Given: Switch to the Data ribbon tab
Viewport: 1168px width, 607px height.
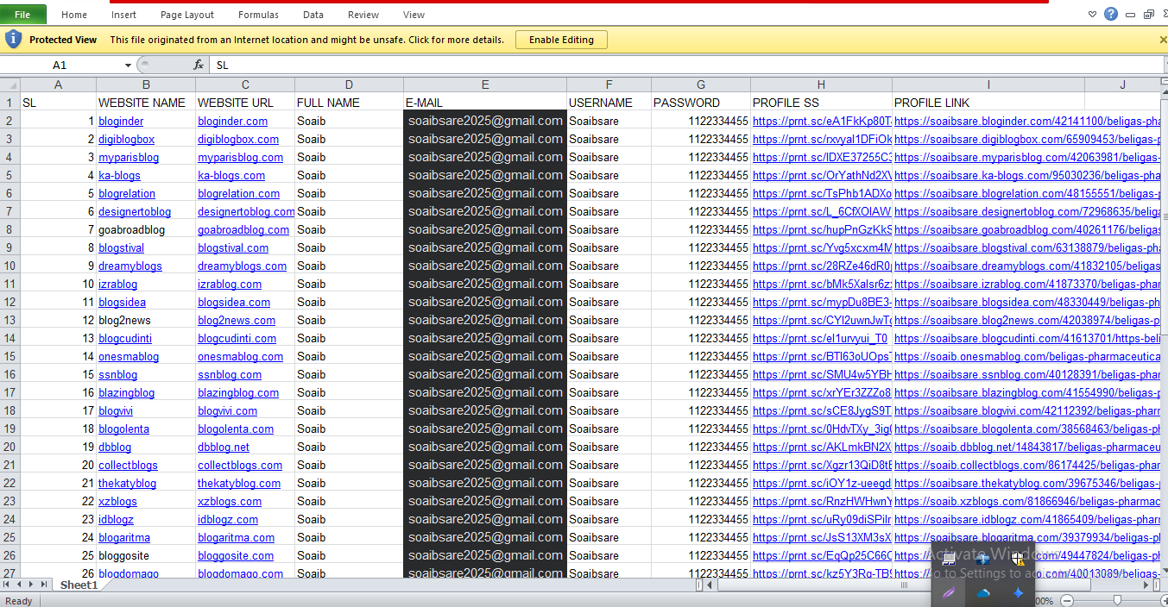Looking at the screenshot, I should [313, 15].
